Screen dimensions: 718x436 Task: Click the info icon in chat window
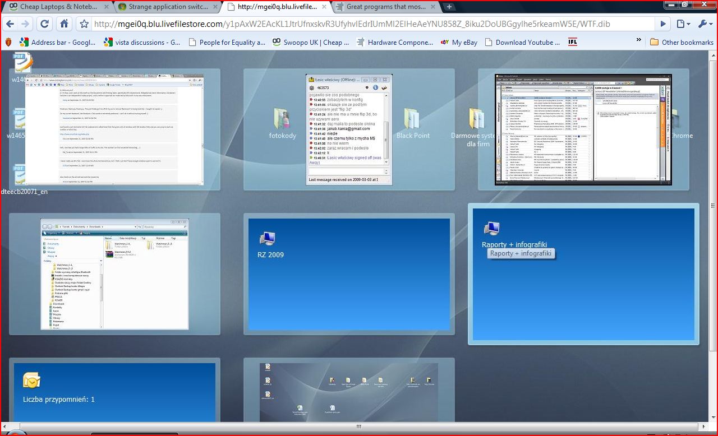tap(376, 88)
